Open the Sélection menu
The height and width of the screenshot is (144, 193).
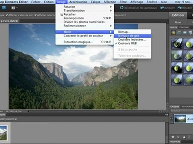[110, 2]
